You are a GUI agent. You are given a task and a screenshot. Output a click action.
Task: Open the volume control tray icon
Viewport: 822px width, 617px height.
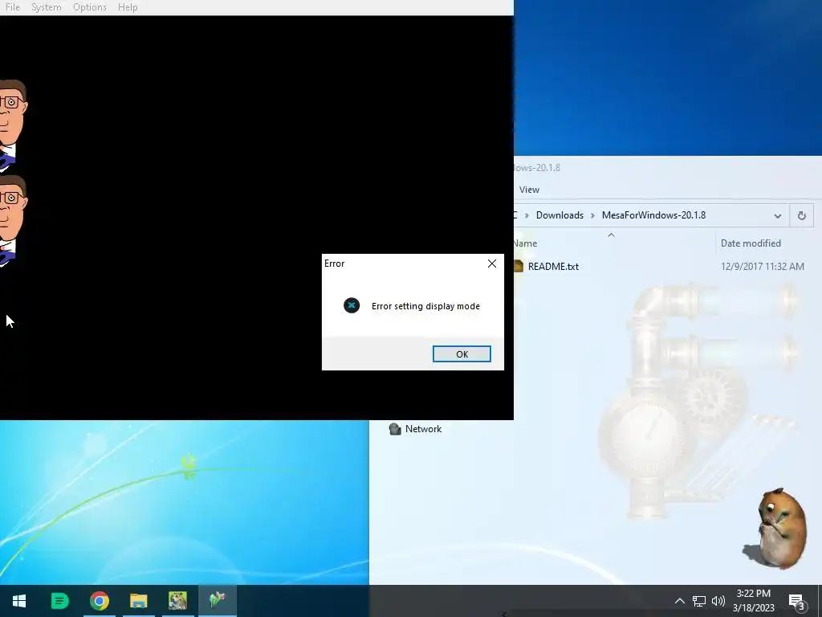718,601
